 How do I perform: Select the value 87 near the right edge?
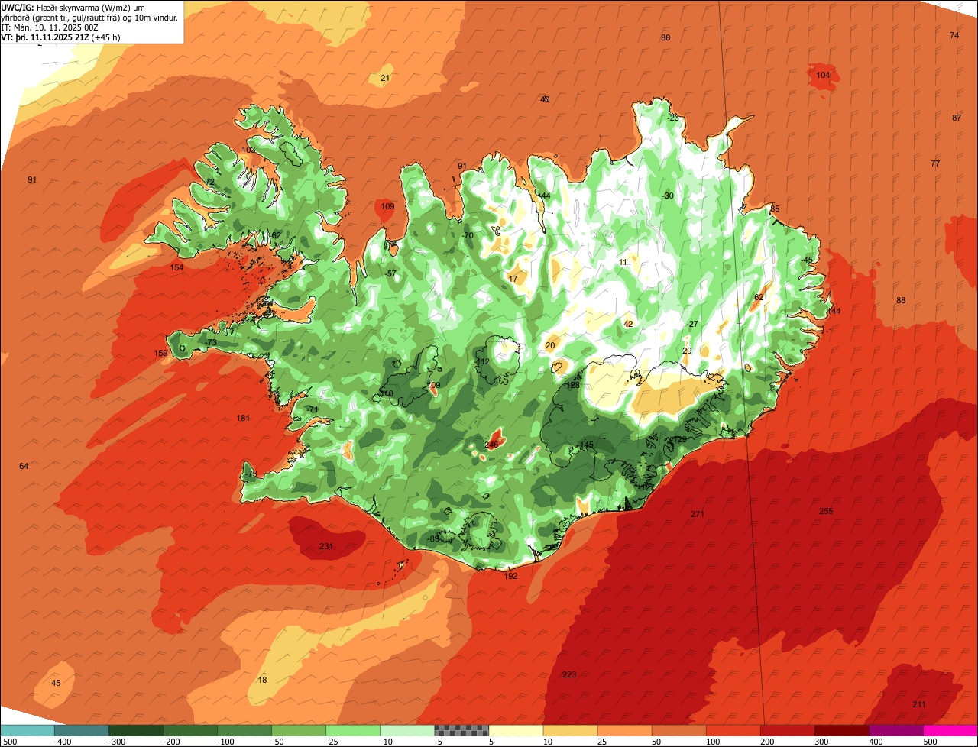pos(957,118)
